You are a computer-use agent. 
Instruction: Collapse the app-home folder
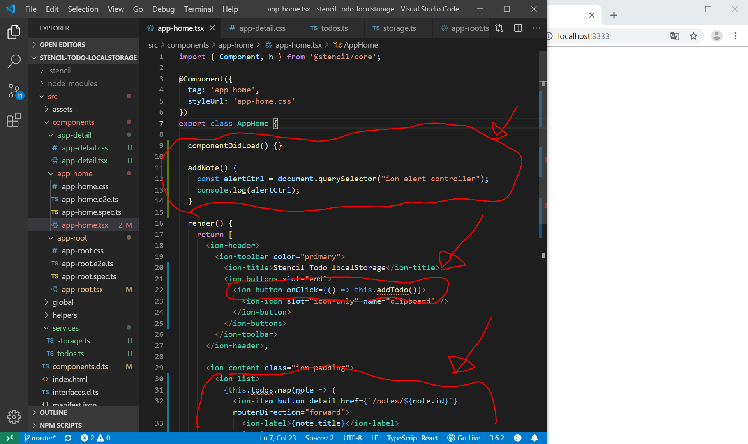[x=83, y=173]
